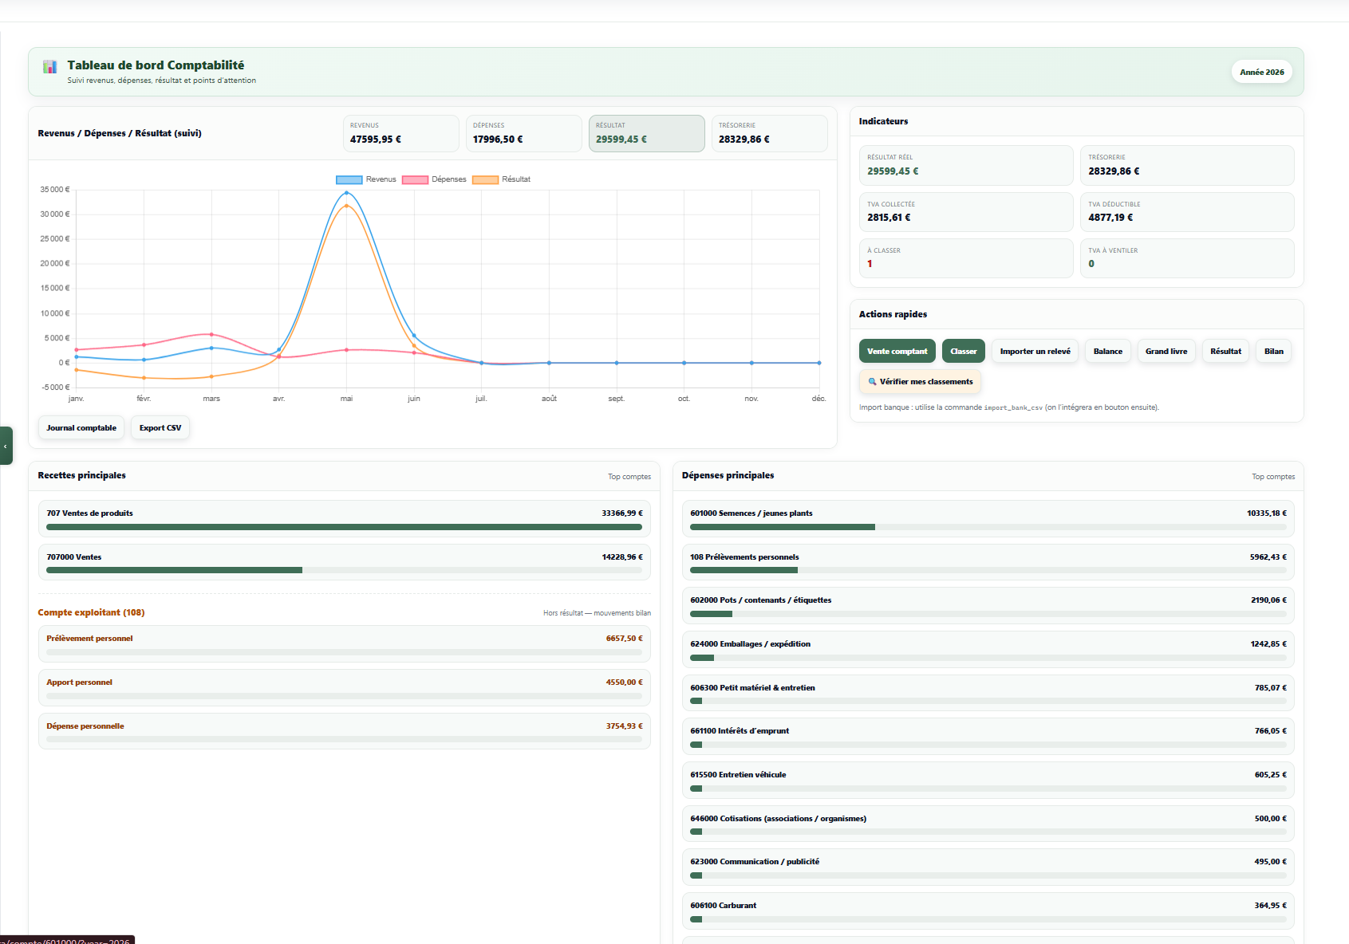Open TRÉSORERIE indicator card in Indicateurs panel
This screenshot has width=1349, height=944.
tap(1187, 165)
